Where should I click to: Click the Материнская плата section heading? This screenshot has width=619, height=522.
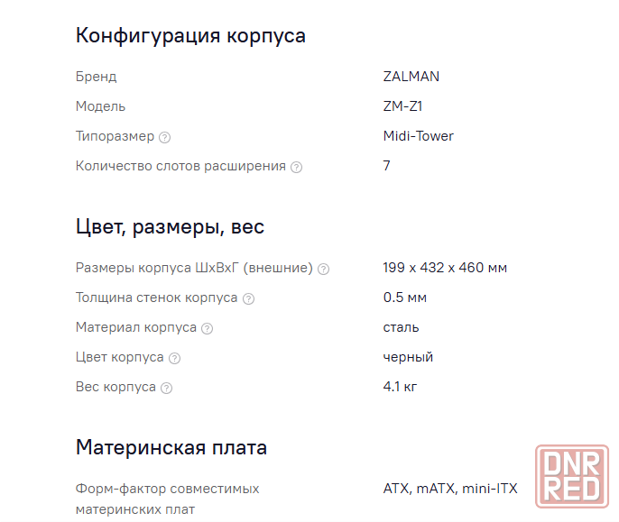tap(171, 447)
